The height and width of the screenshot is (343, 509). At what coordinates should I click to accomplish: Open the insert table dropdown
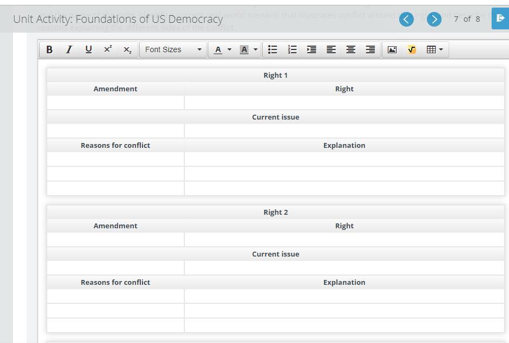click(435, 49)
